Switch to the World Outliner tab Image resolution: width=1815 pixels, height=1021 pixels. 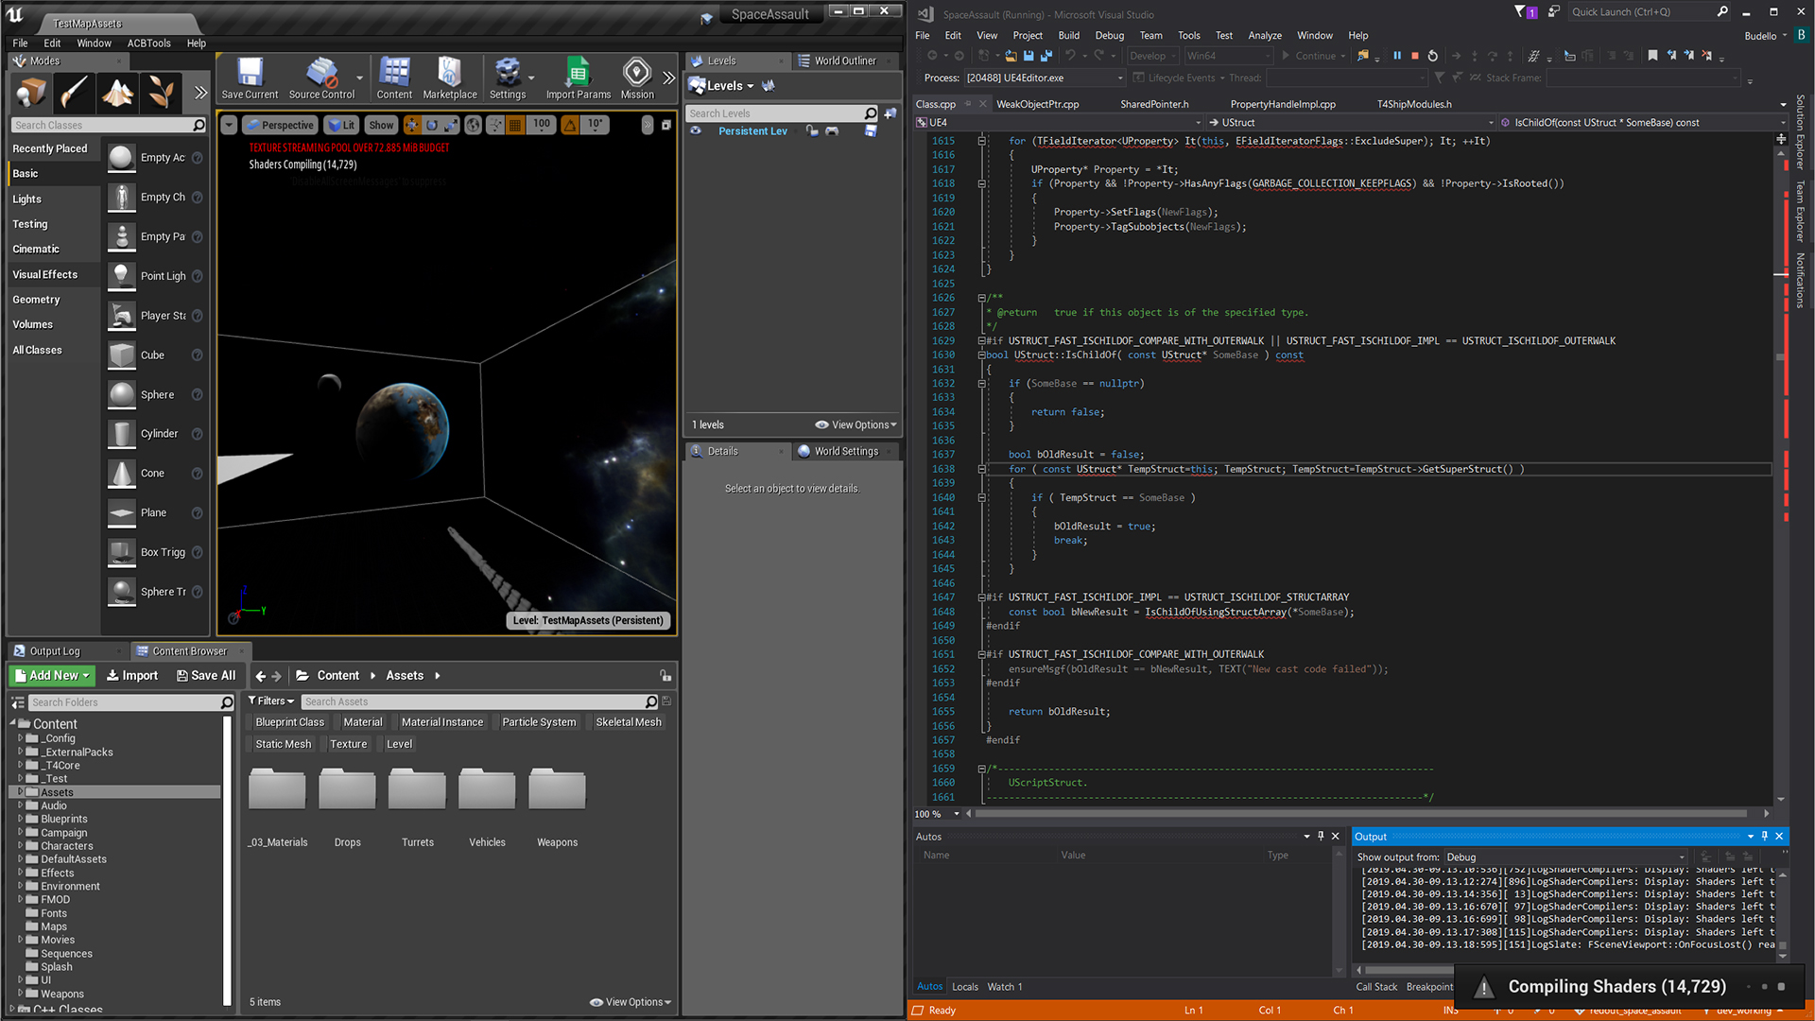[844, 61]
